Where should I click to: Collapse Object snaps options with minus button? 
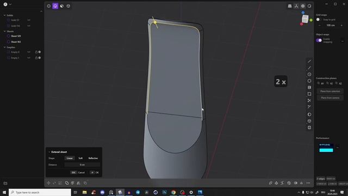(x=343, y=41)
